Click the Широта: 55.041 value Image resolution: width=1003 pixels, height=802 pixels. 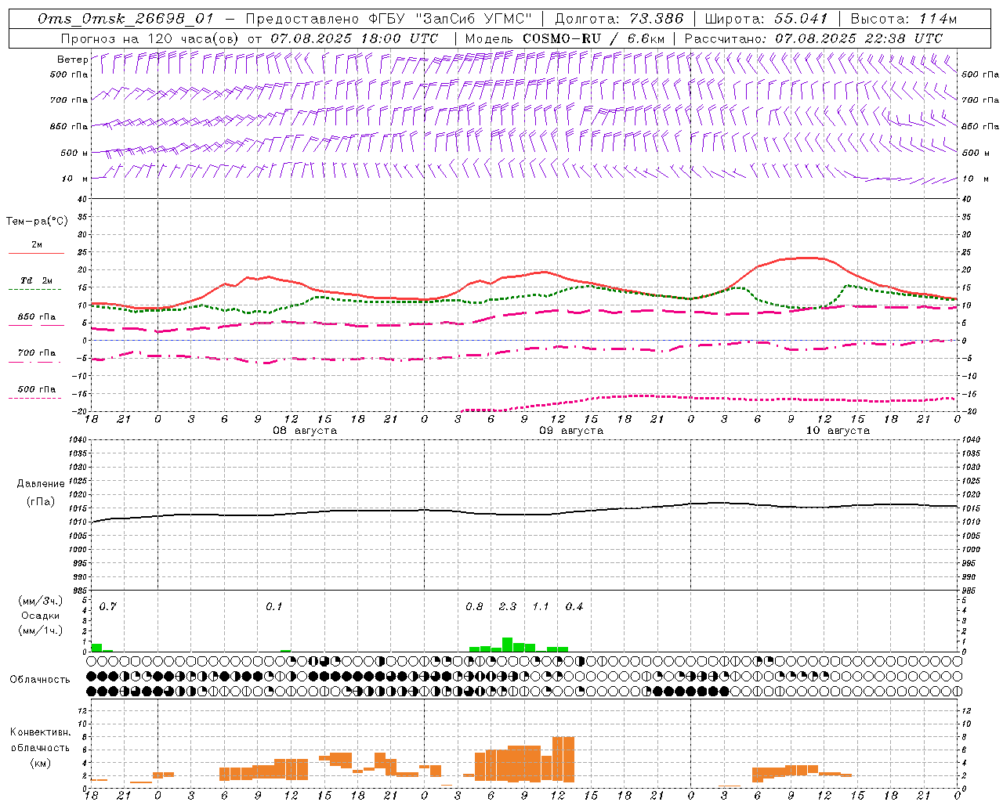(x=766, y=19)
